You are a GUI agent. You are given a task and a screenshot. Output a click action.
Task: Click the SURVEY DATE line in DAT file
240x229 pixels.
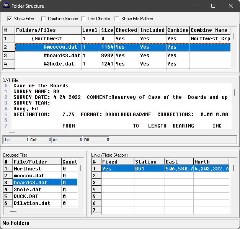tap(121, 97)
